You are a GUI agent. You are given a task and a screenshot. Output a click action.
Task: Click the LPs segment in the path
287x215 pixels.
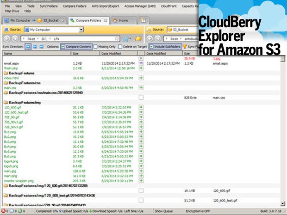point(56,39)
